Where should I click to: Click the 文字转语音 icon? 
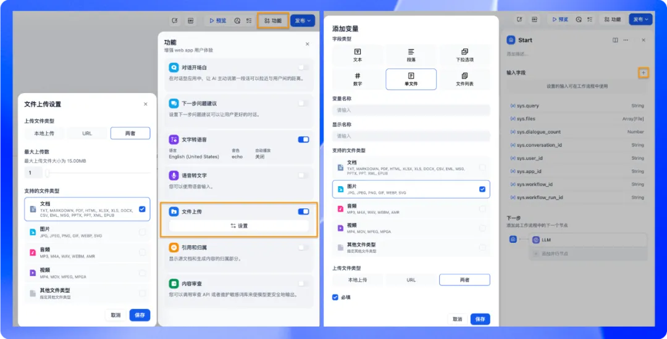174,139
